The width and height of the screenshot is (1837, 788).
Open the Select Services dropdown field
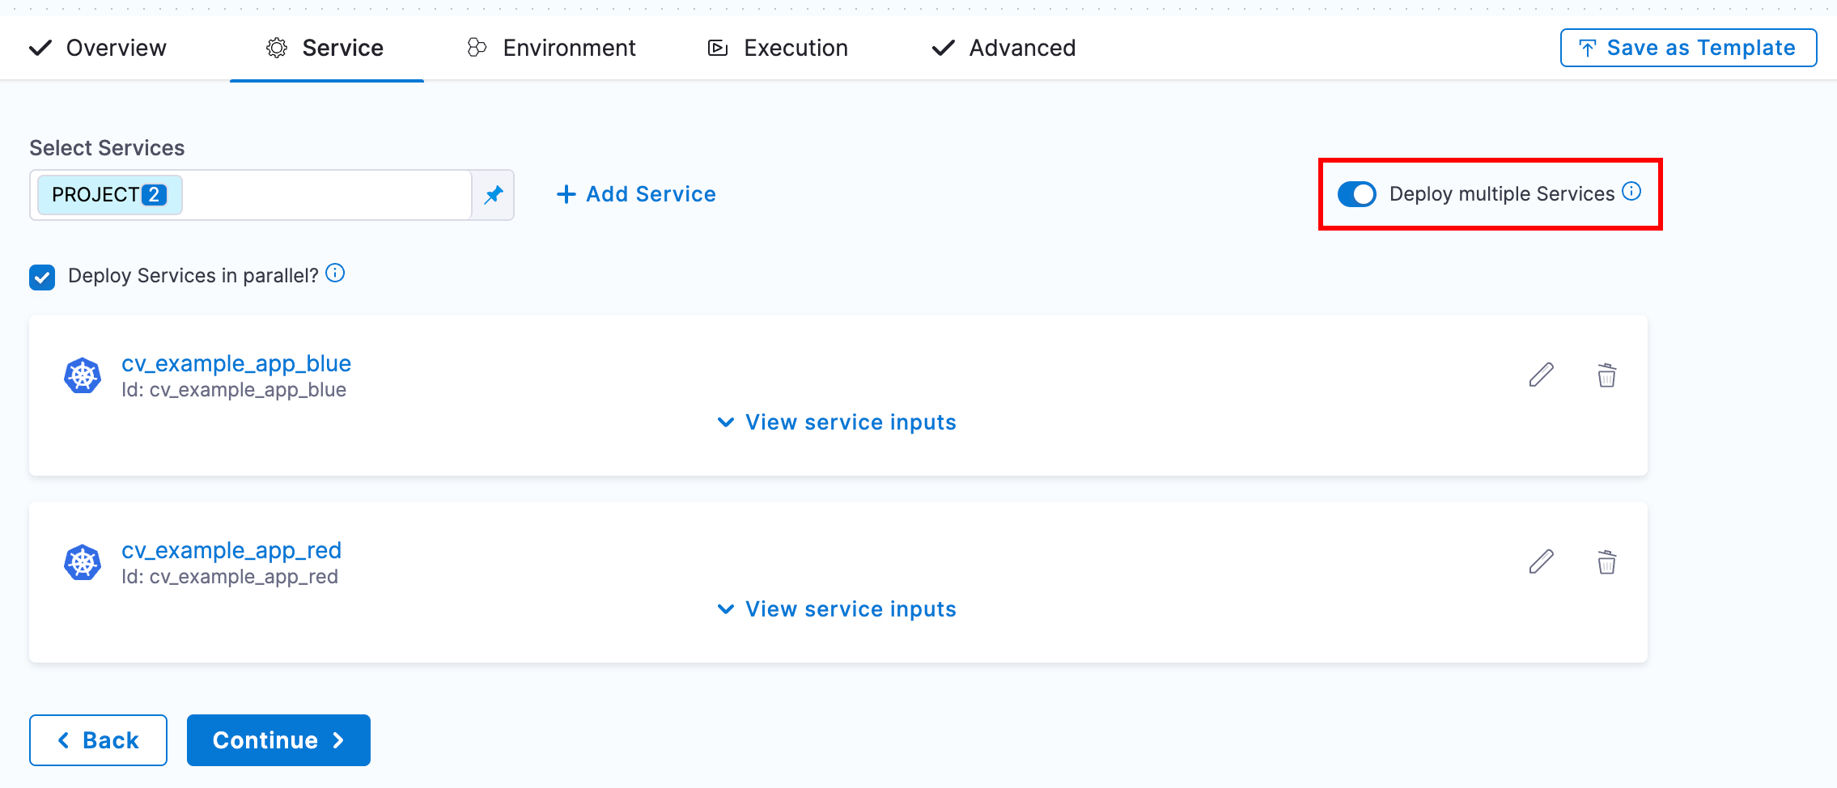[x=324, y=195]
